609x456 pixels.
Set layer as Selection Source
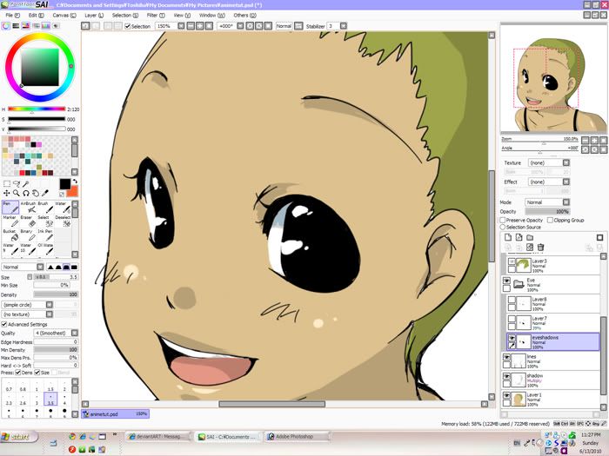503,227
